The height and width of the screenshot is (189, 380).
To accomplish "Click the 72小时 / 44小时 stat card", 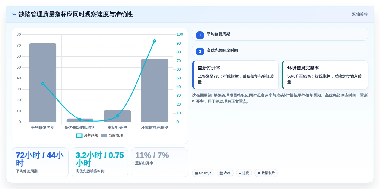I will [40, 162].
